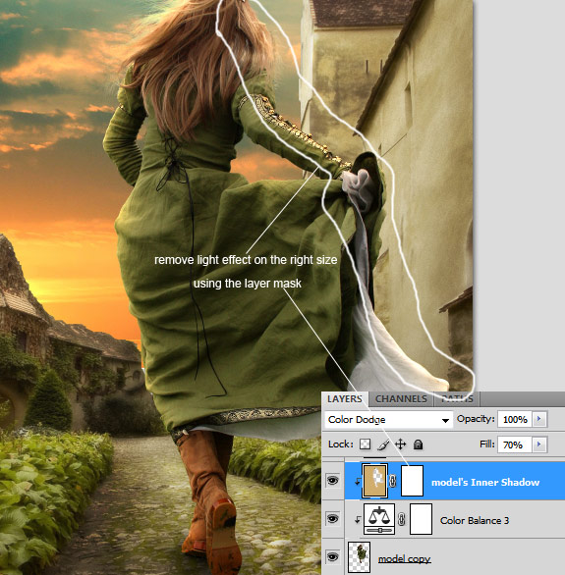Toggle lock all padlock icon
The image size is (565, 575).
click(418, 444)
